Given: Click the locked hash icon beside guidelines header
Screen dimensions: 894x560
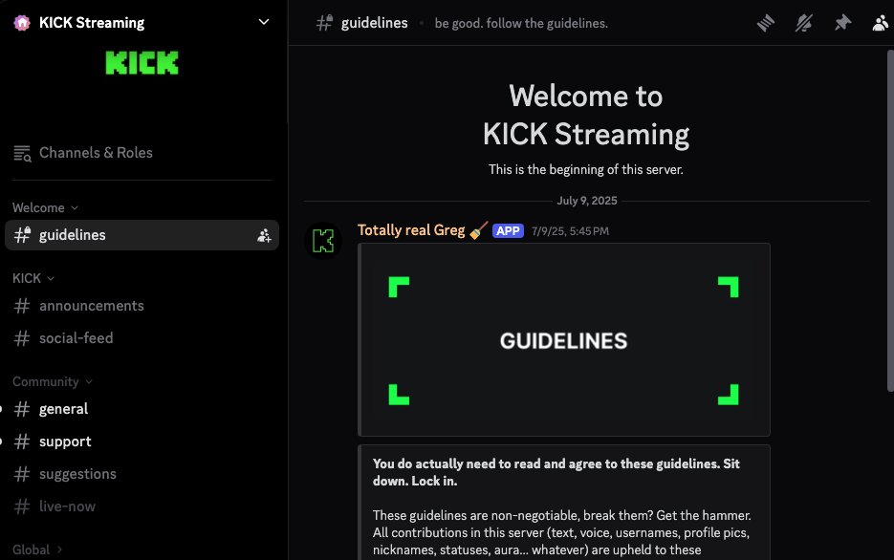Looking at the screenshot, I should point(324,23).
